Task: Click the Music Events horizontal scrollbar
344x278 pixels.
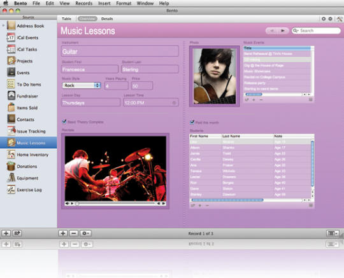Action: click(254, 94)
